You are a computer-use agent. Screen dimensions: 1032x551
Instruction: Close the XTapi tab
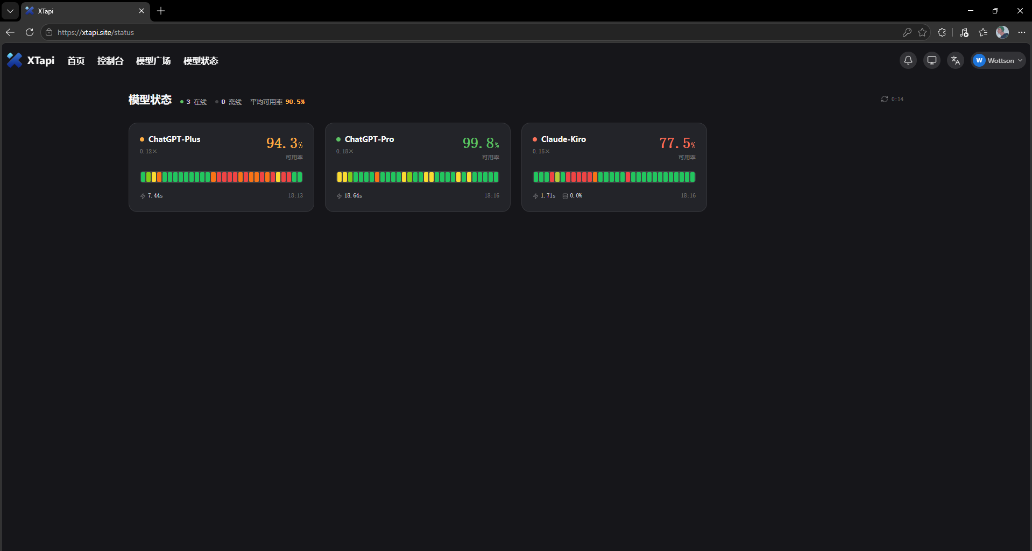coord(142,11)
